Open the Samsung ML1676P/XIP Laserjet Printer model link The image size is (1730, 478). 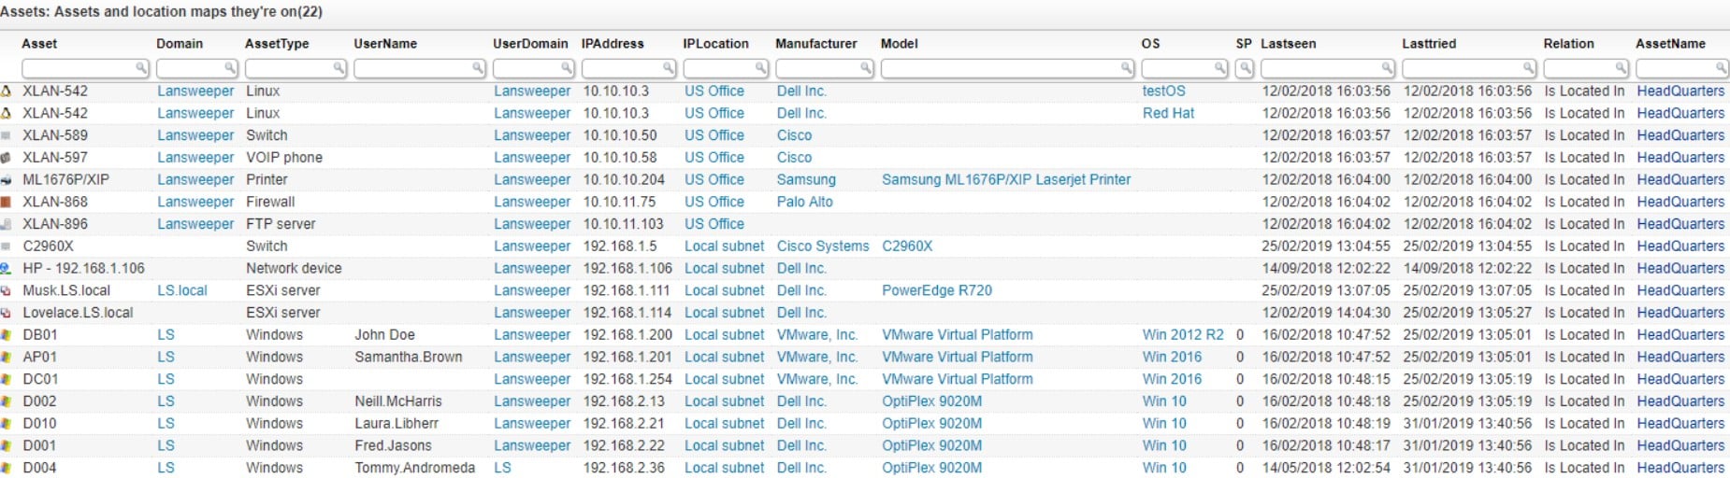point(1006,180)
